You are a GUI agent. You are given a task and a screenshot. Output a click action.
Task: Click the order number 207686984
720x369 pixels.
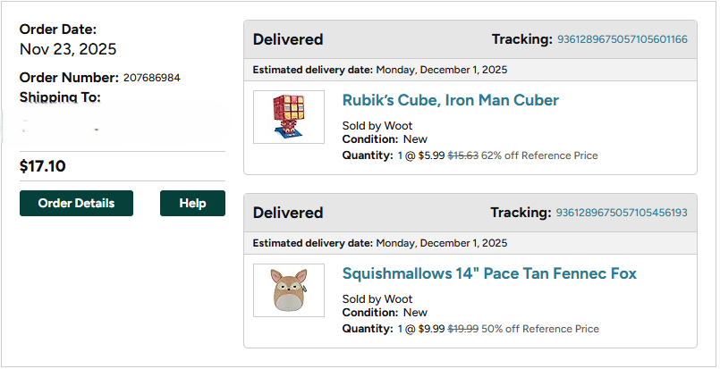click(x=151, y=79)
